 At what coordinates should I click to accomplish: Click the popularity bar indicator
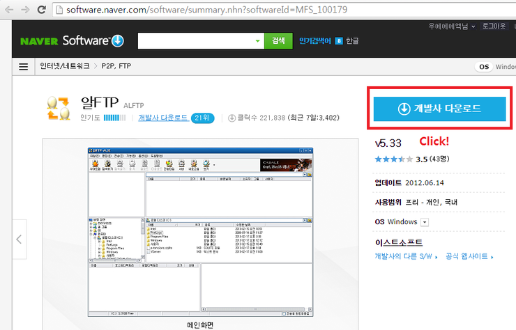[x=114, y=118]
